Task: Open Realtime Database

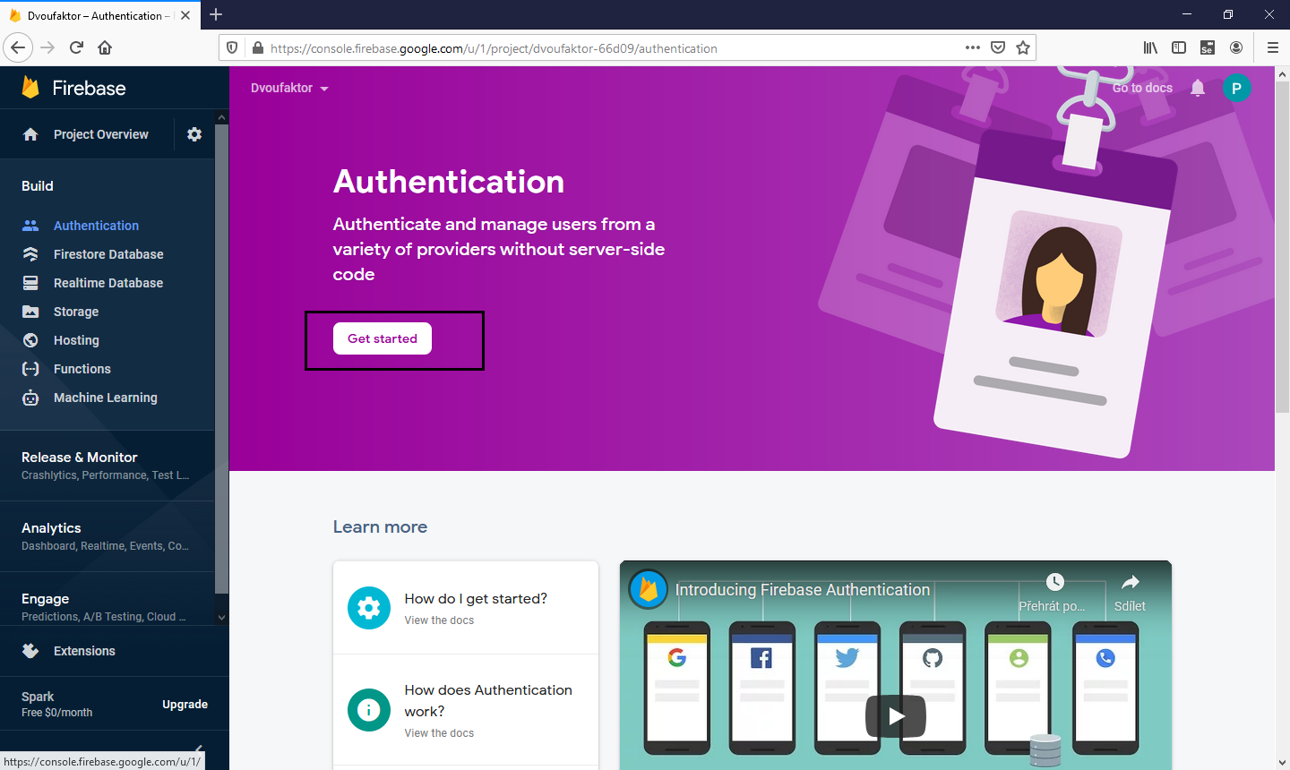Action: coord(107,283)
